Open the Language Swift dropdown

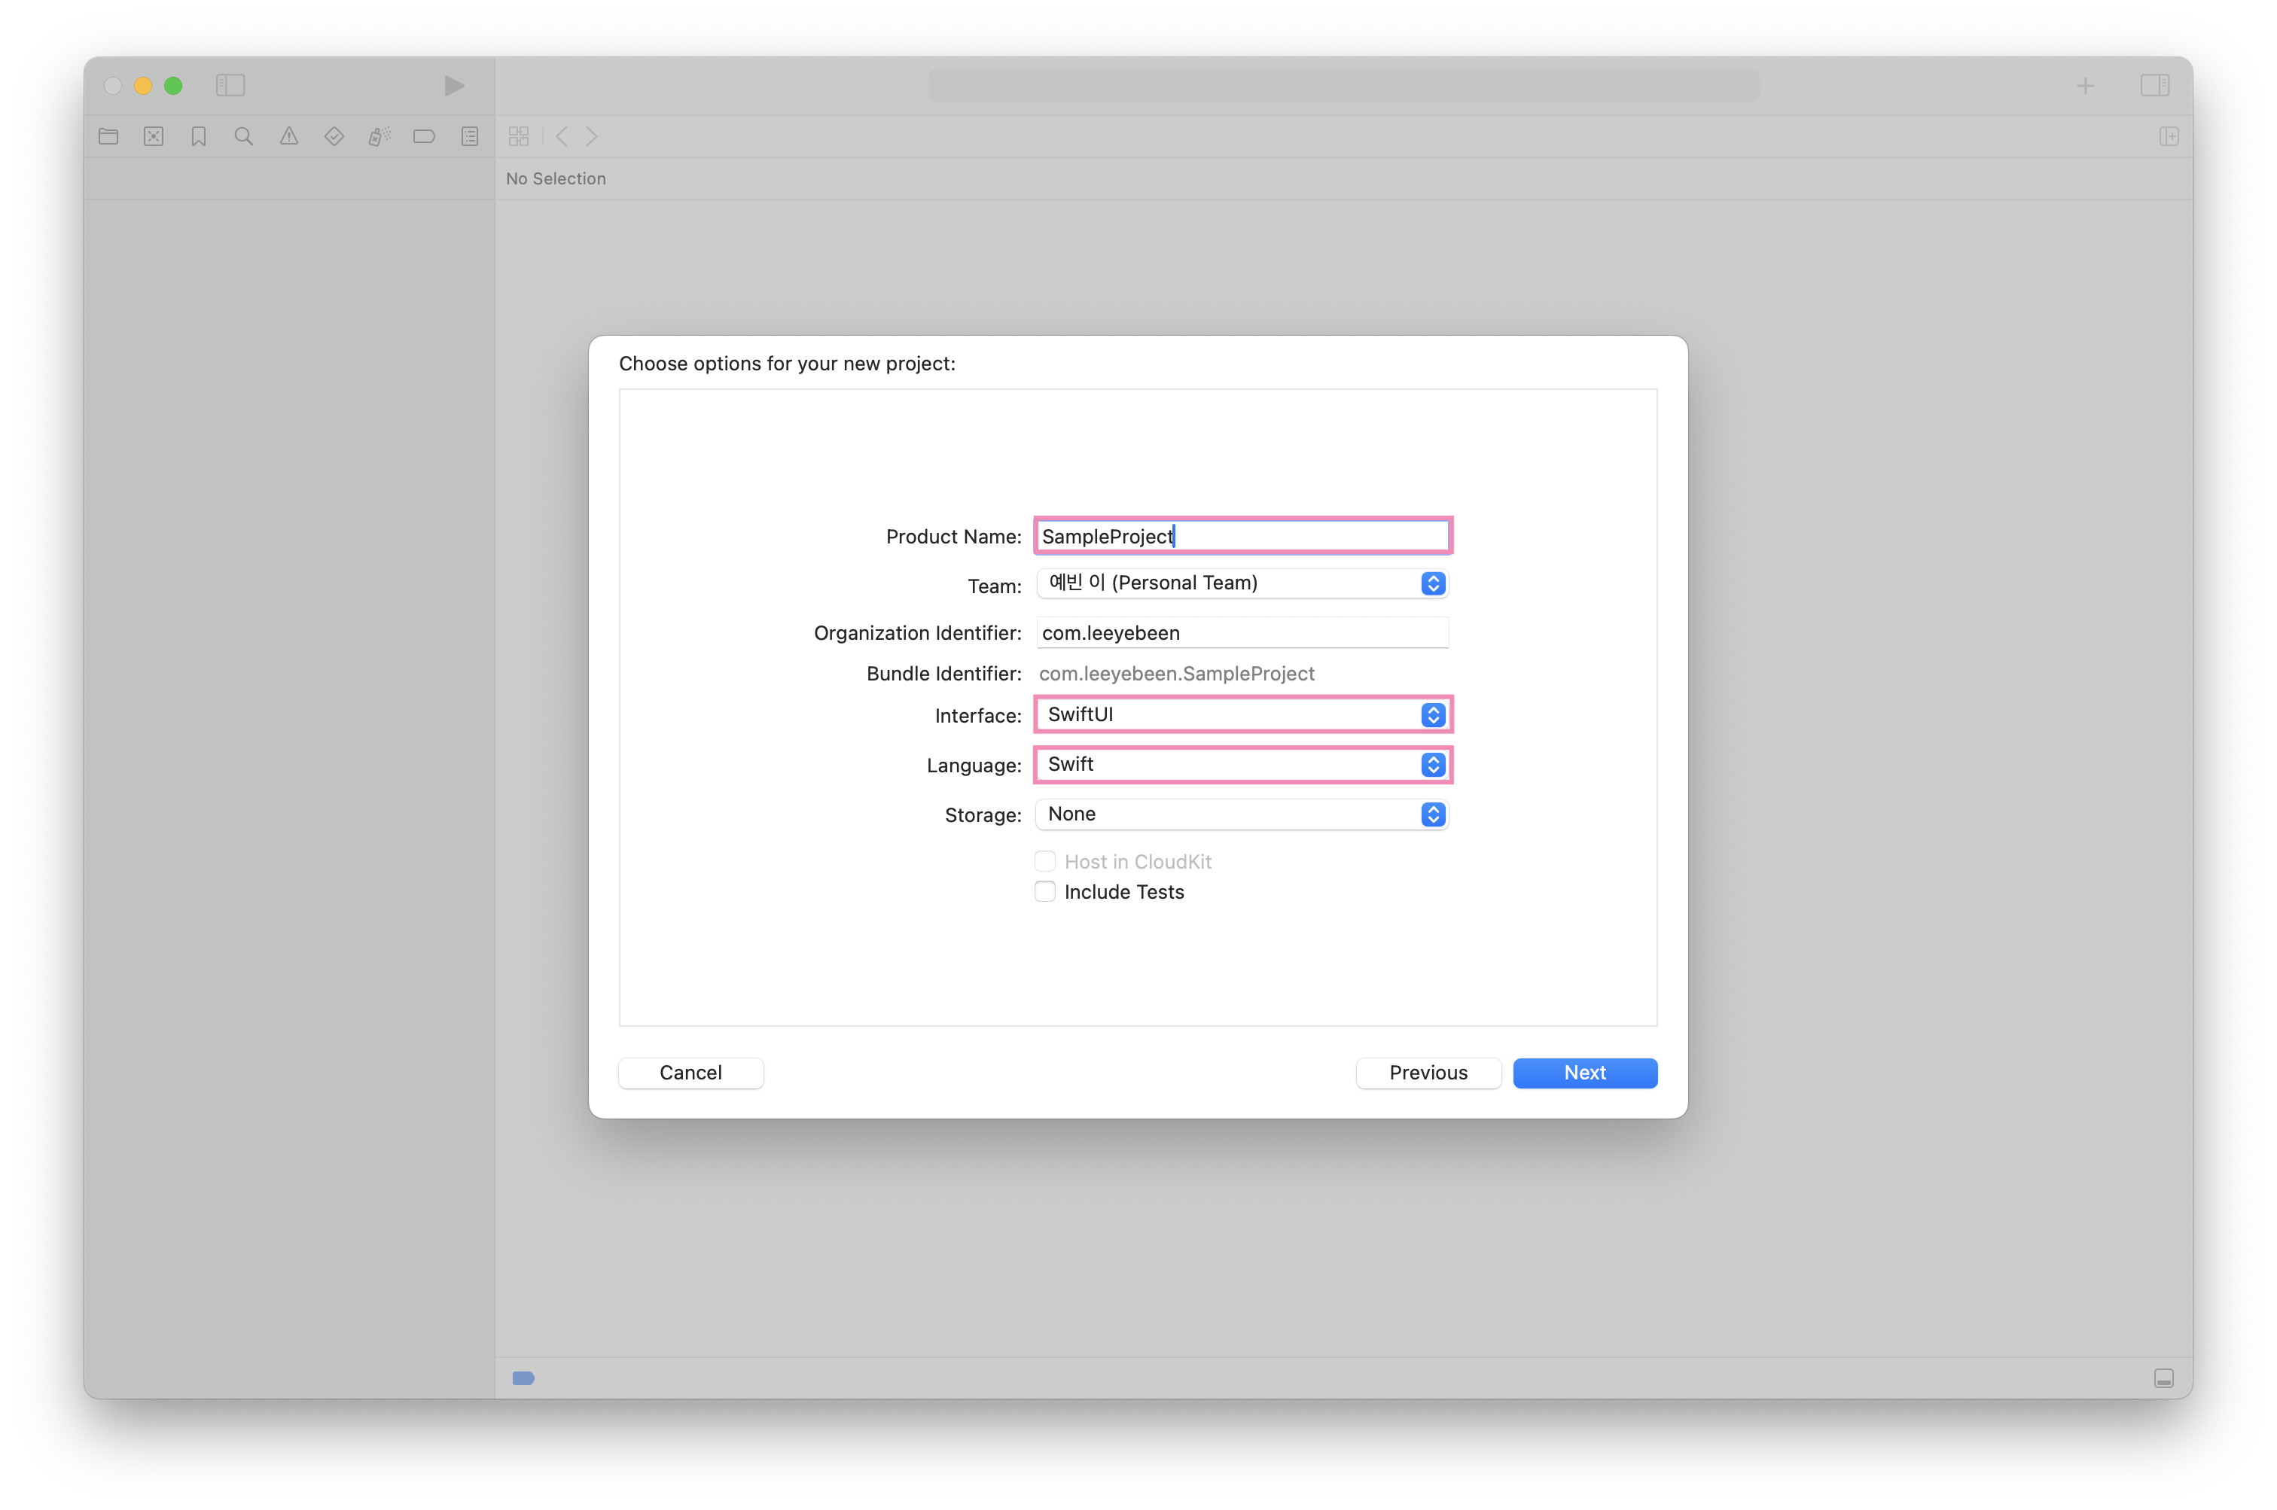pyautogui.click(x=1242, y=765)
